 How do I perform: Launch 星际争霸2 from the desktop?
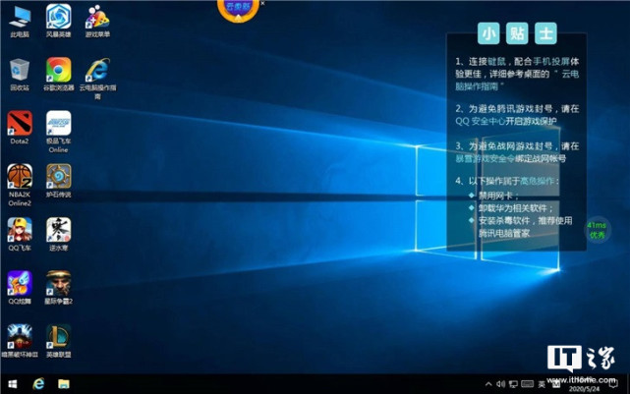[59, 288]
